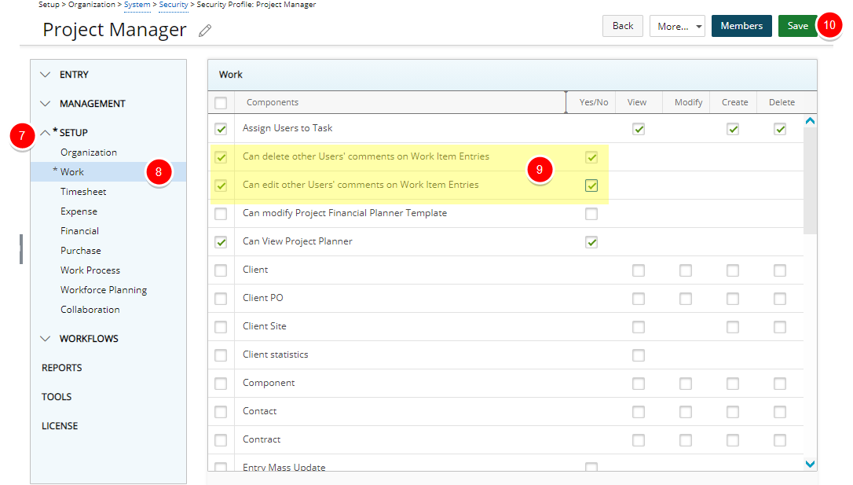The width and height of the screenshot is (853, 485).
Task: Uncheck View permission for Assign Users to Task
Action: click(639, 129)
